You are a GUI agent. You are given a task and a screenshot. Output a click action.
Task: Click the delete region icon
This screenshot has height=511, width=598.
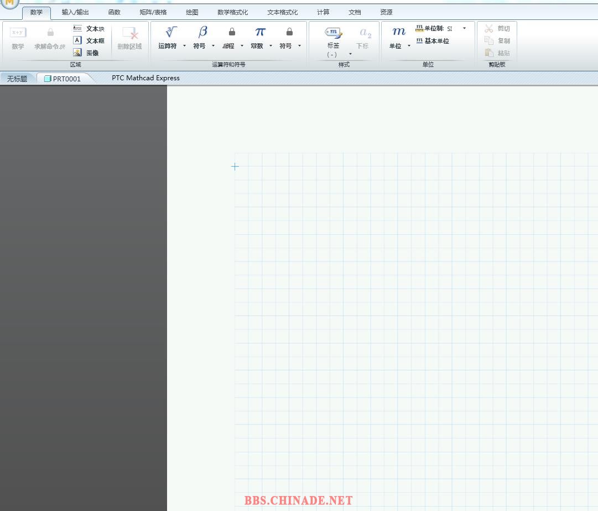[130, 33]
